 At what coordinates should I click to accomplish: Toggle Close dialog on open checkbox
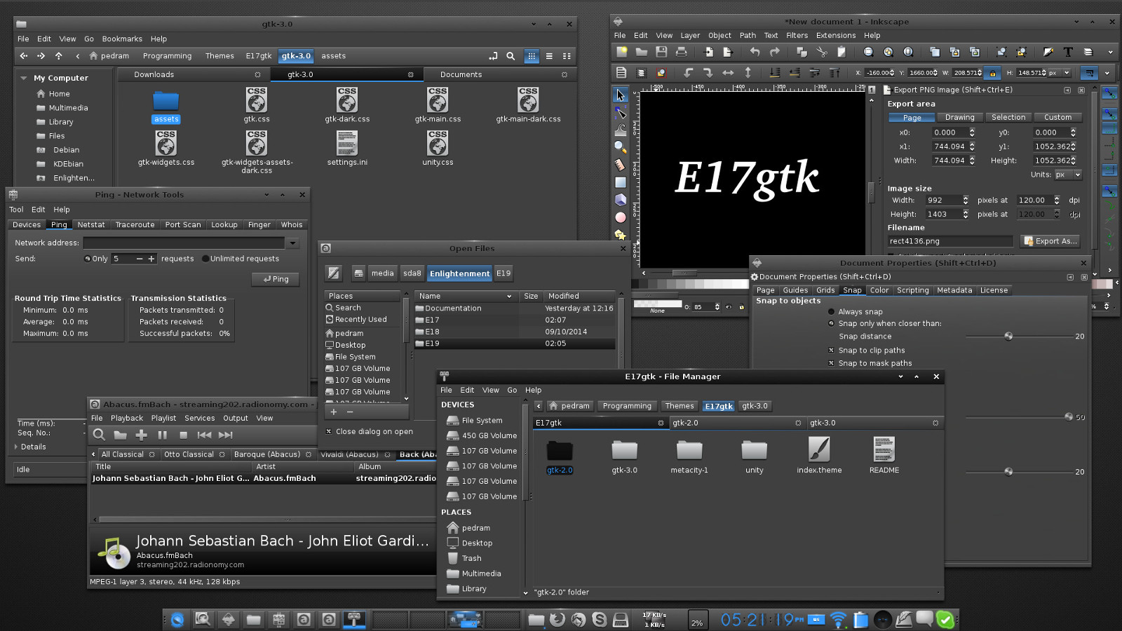point(328,432)
